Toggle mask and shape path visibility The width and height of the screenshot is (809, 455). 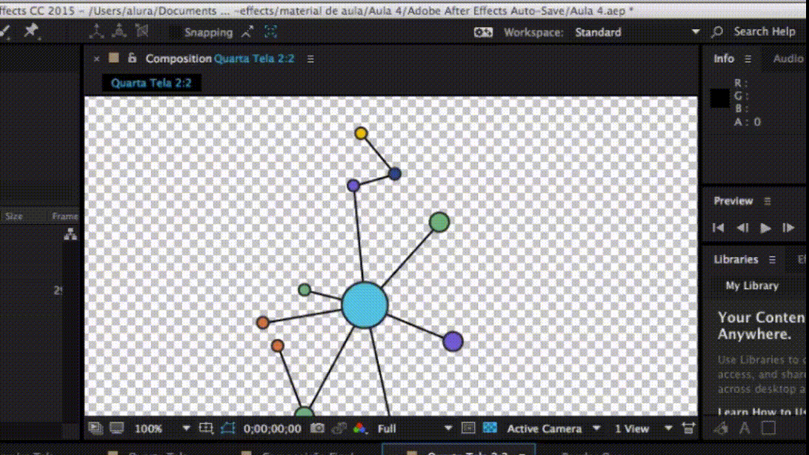tap(227, 428)
